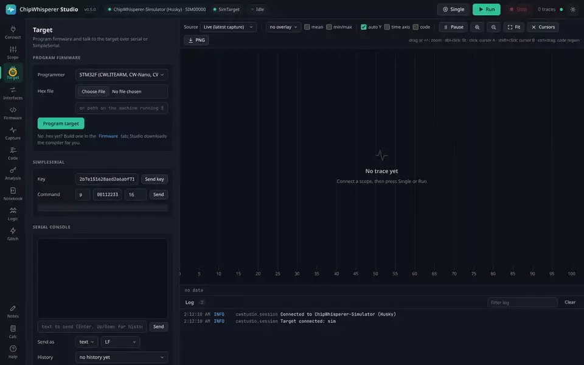Enable the code checkbox

click(x=415, y=27)
